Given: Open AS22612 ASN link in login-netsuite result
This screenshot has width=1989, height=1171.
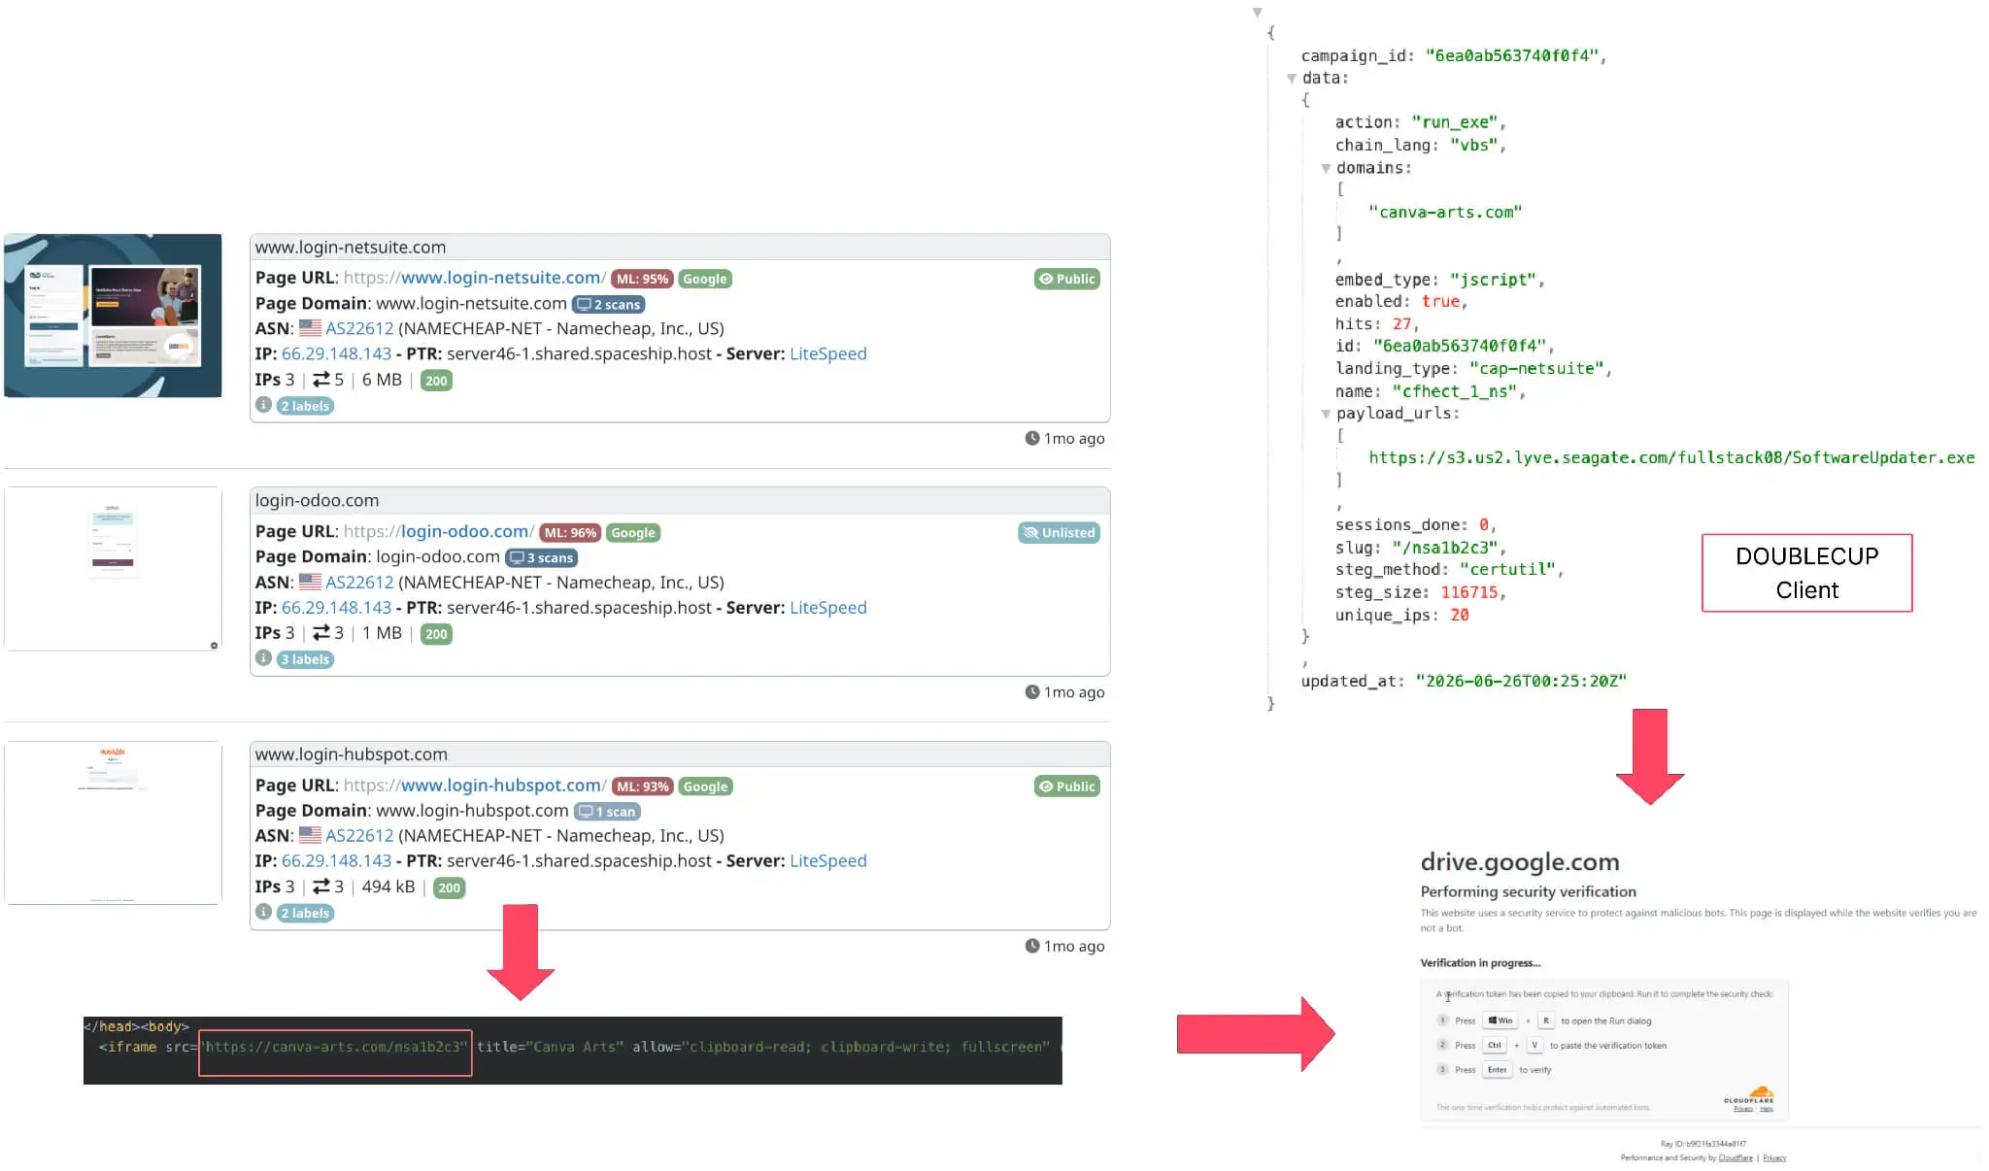Looking at the screenshot, I should 359,328.
